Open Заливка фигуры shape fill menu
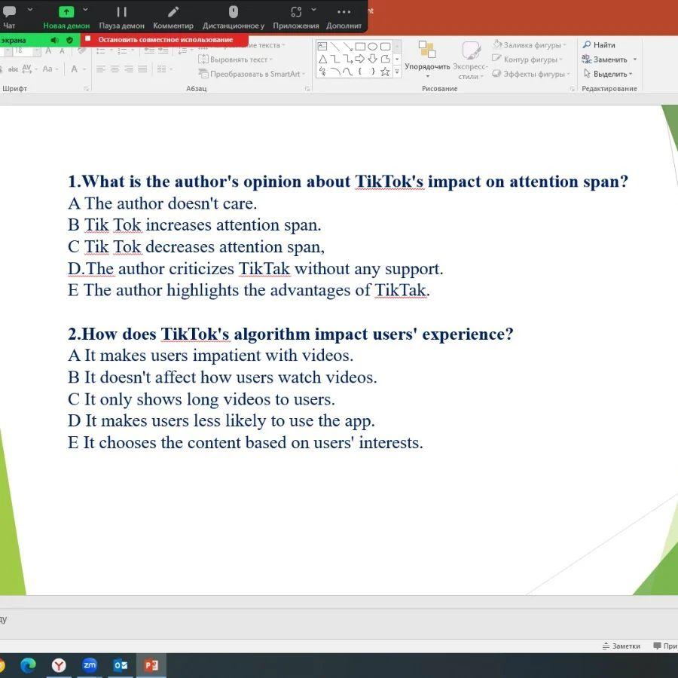Viewport: 678px width, 678px height. [x=530, y=44]
